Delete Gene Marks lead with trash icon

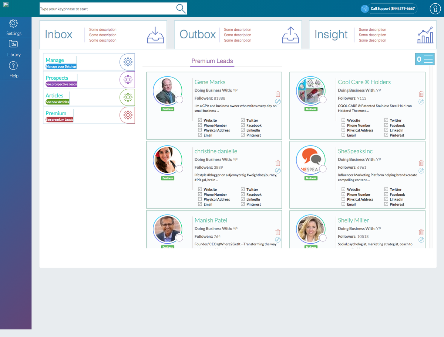pyautogui.click(x=278, y=94)
